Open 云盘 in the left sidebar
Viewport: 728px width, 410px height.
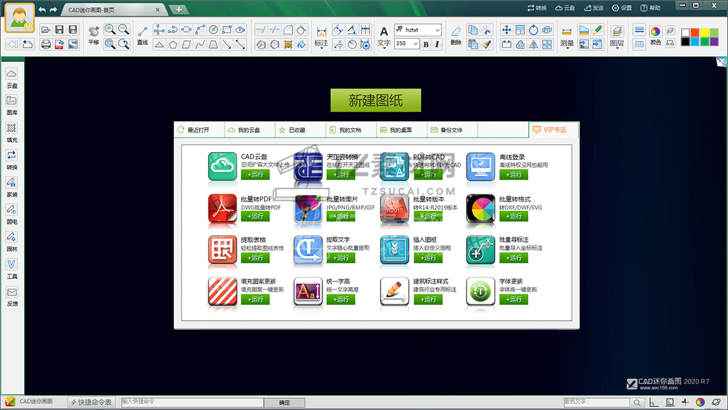(x=12, y=79)
